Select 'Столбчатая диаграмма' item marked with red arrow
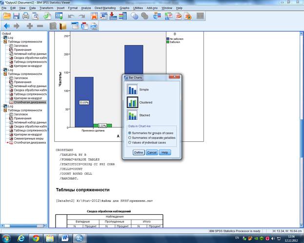 30,143
